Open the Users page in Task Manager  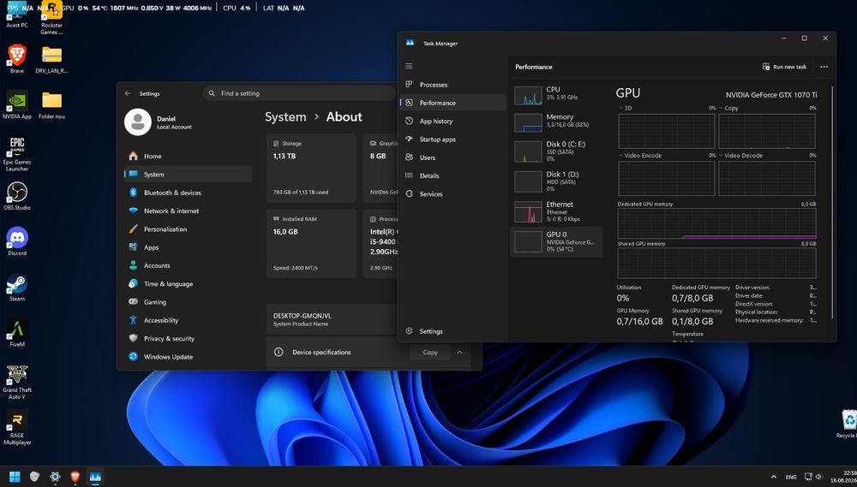click(x=452, y=157)
